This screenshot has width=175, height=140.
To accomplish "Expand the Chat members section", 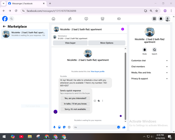I will pyautogui.click(x=149, y=66).
